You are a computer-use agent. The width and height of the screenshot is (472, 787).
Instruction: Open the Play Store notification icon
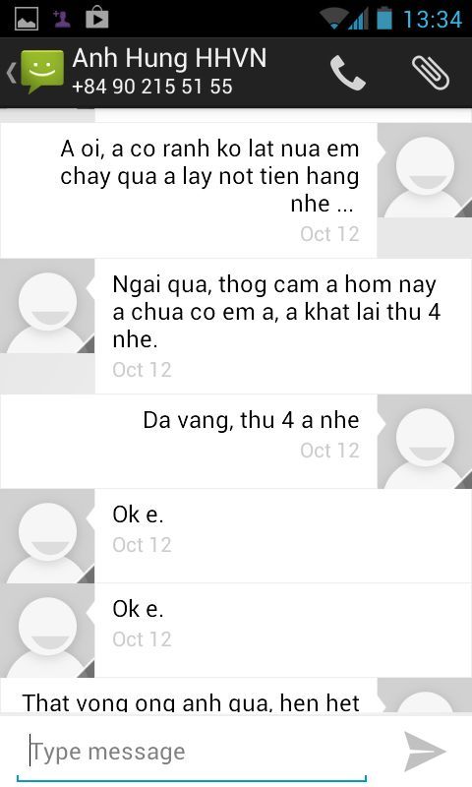tap(96, 18)
